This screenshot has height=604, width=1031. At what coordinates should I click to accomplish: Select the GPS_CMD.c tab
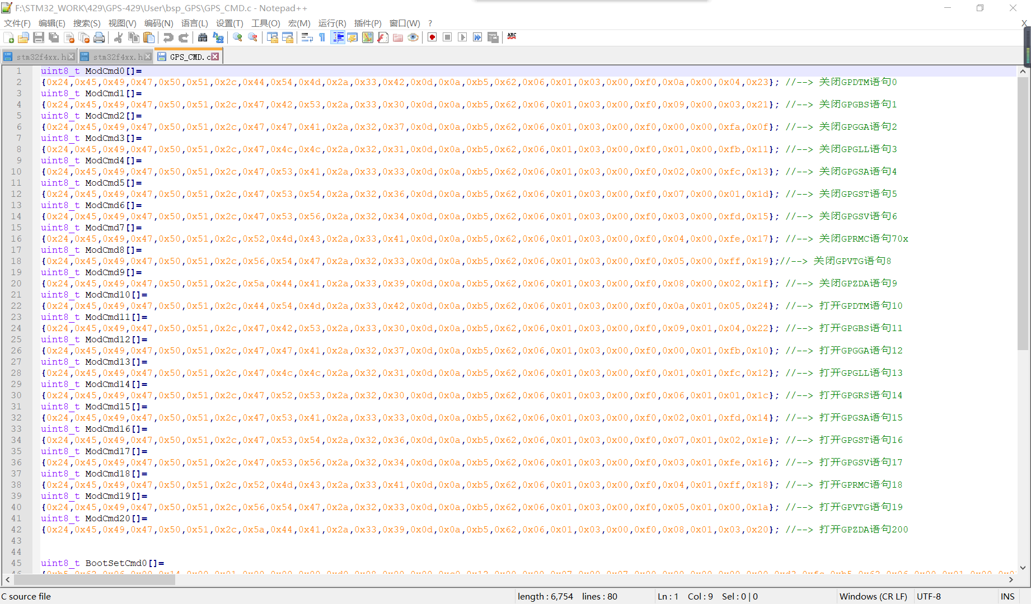coord(189,57)
